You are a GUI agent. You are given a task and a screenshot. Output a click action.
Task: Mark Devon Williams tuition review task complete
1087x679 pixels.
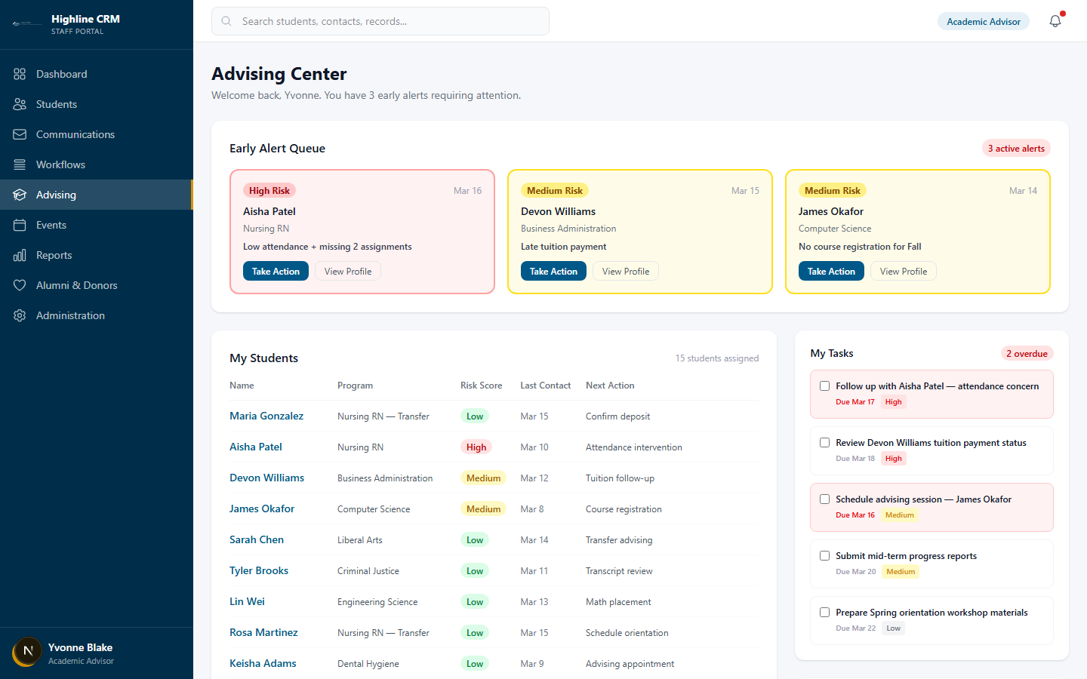[x=824, y=442]
